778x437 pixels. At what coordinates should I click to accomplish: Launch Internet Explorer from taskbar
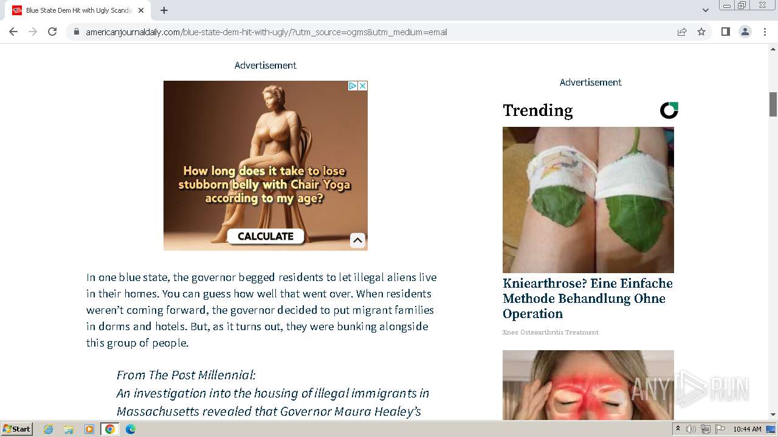[48, 429]
